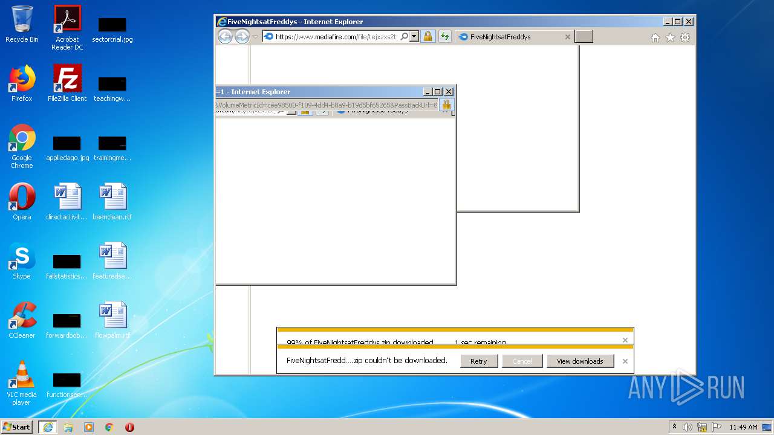Select flowpalm.rtf document
774x435 pixels.
(x=112, y=320)
